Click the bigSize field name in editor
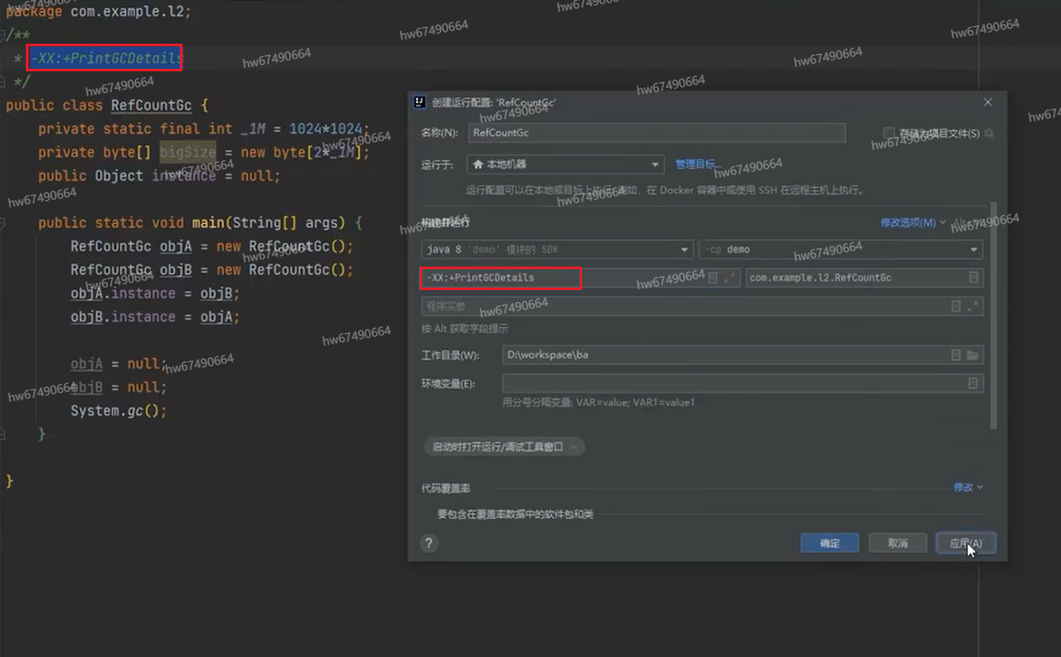The height and width of the screenshot is (657, 1061). (x=187, y=152)
